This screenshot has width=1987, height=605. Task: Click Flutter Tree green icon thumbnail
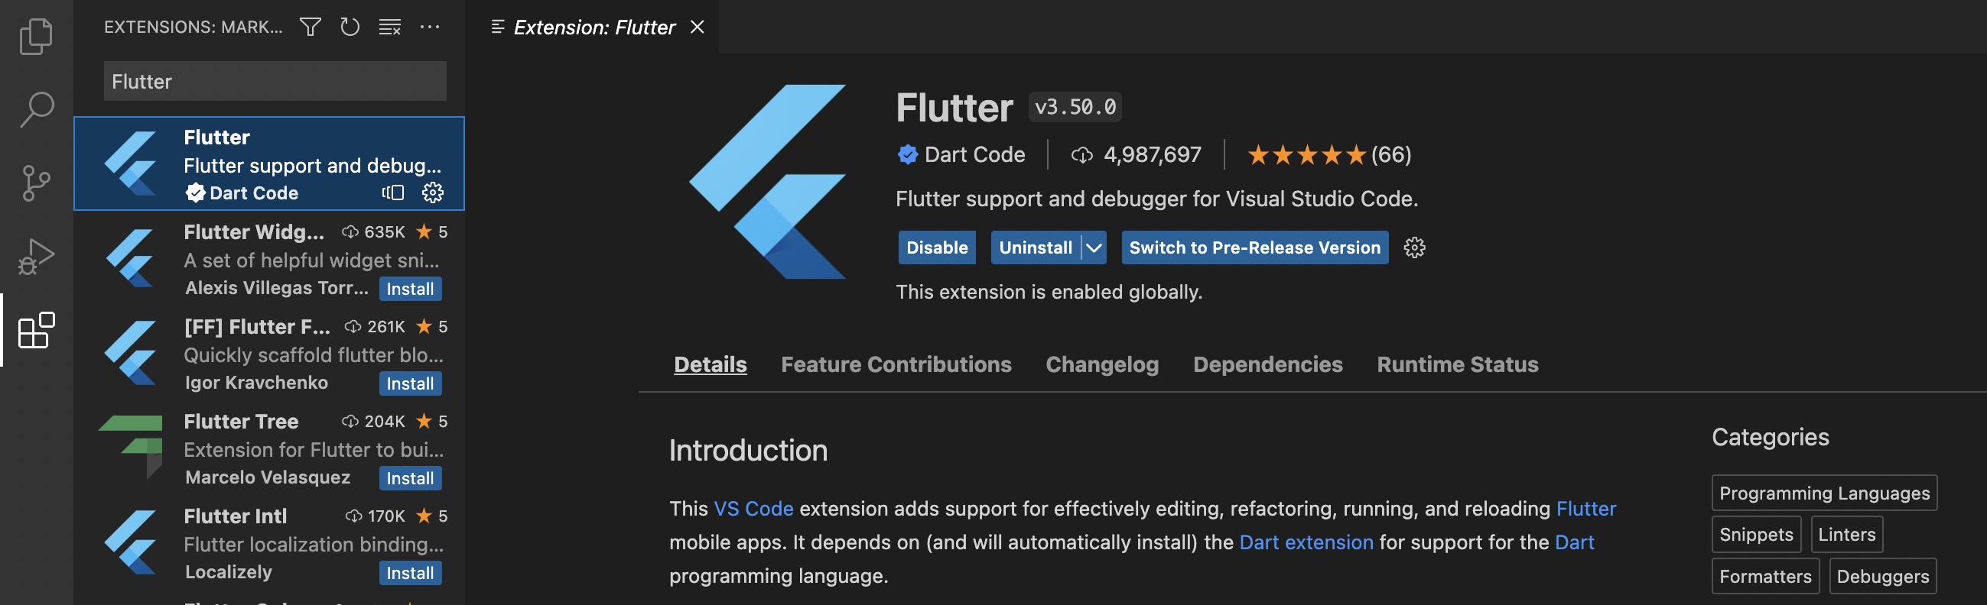point(131,447)
